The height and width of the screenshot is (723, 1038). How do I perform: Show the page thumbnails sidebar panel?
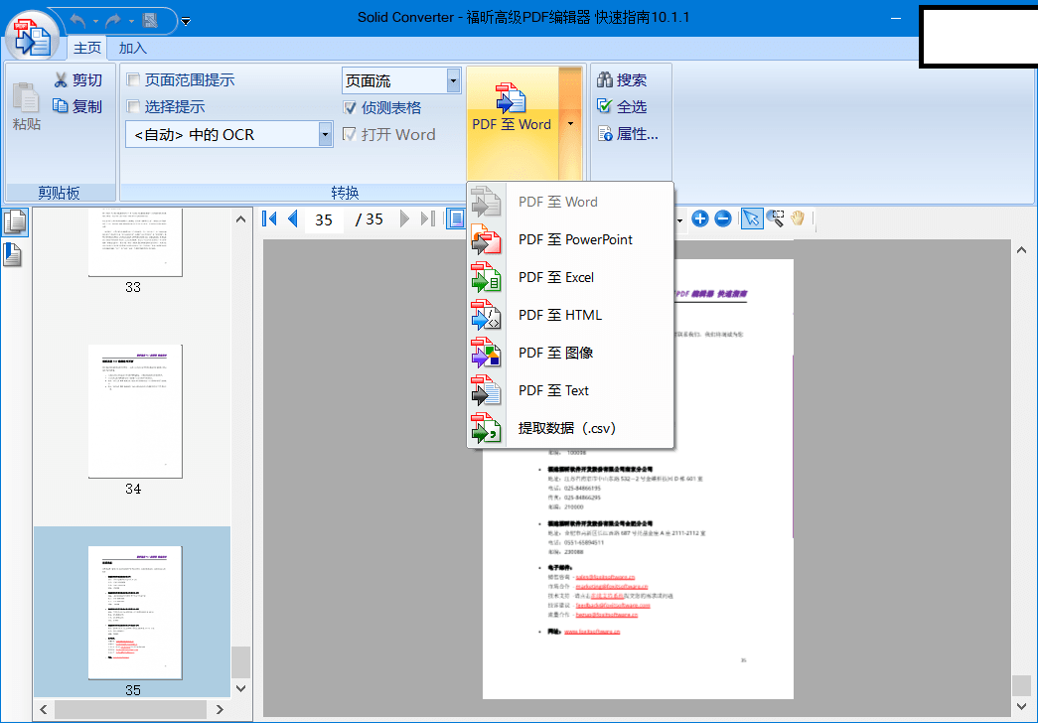(15, 222)
